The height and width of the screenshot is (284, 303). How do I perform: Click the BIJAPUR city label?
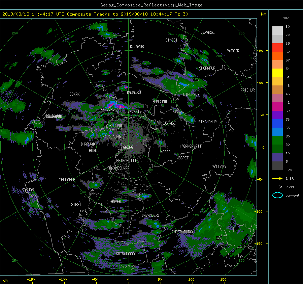pyautogui.click(x=137, y=47)
